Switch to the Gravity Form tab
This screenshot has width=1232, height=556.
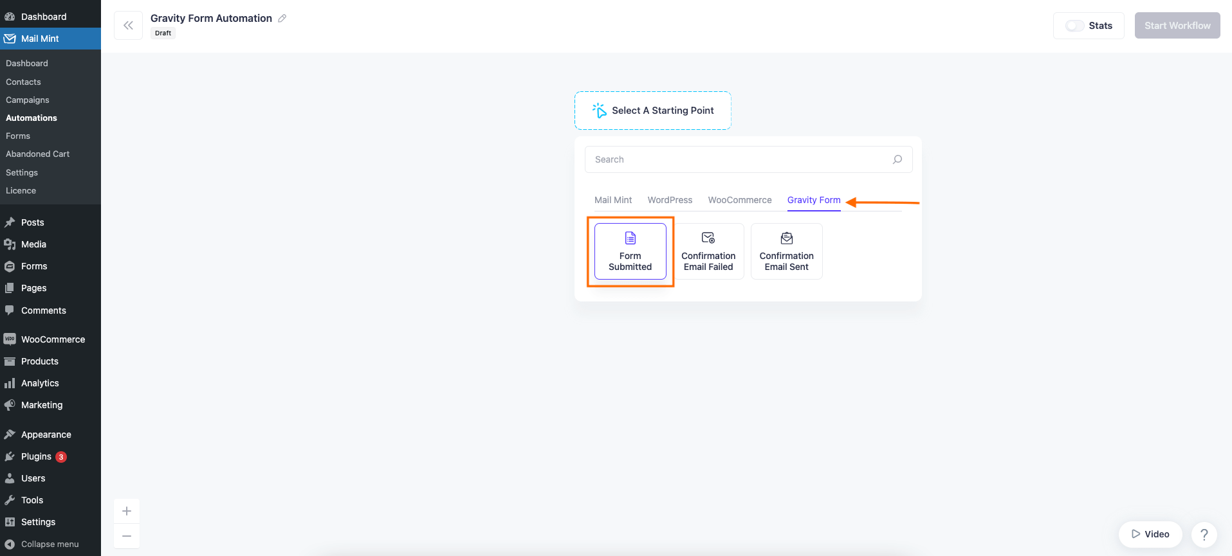tap(814, 200)
